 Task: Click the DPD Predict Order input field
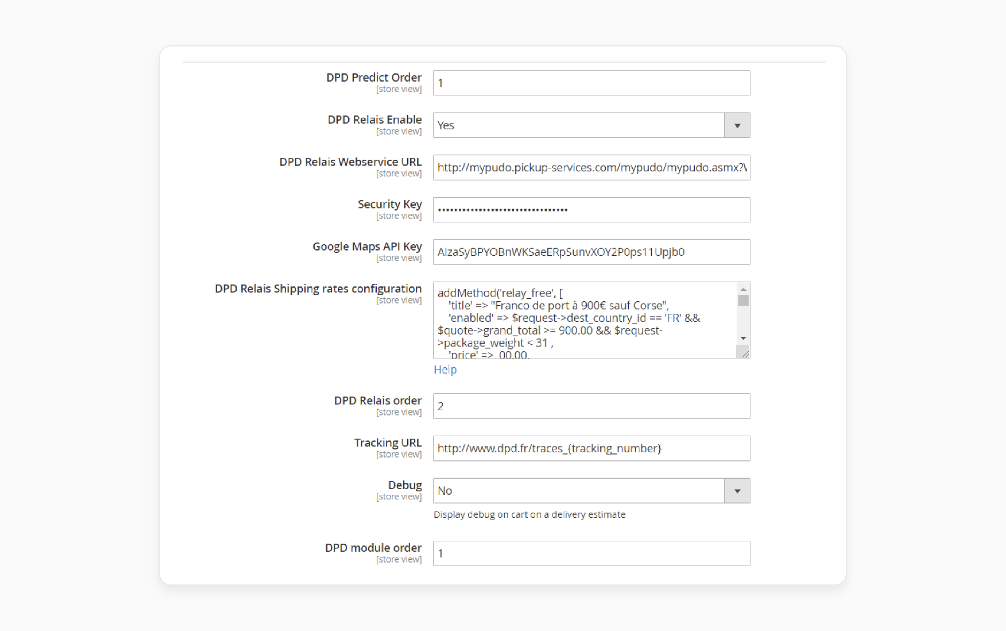591,83
